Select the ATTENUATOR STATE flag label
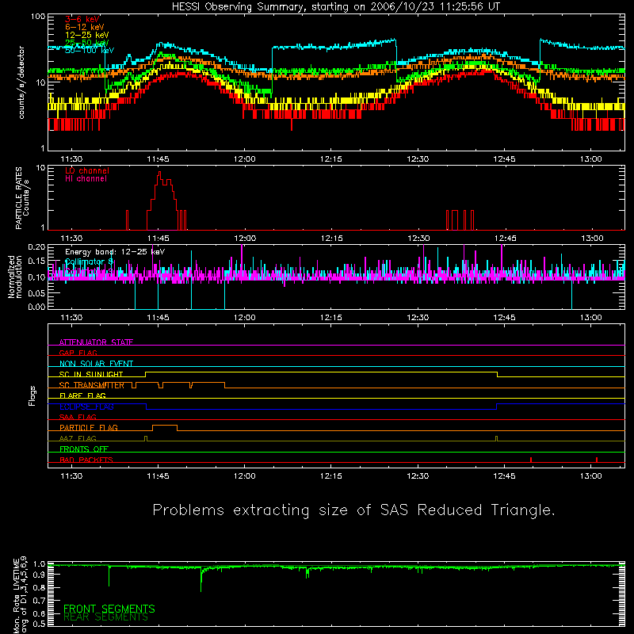 pyautogui.click(x=96, y=342)
